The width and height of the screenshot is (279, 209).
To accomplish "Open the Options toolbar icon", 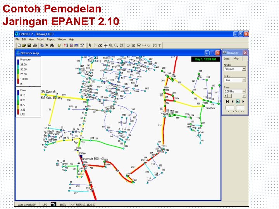I will (x=82, y=45).
